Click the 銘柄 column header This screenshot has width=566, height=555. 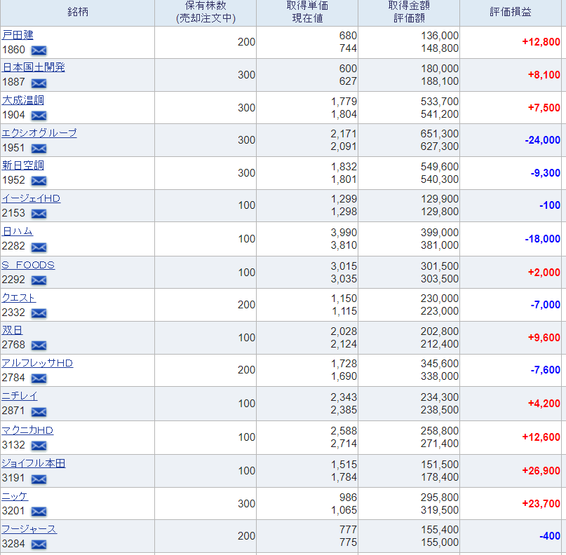pos(78,12)
